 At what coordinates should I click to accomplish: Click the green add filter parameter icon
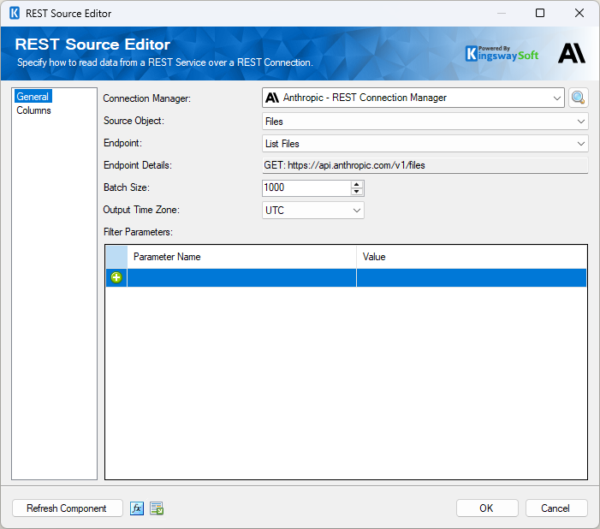(116, 277)
